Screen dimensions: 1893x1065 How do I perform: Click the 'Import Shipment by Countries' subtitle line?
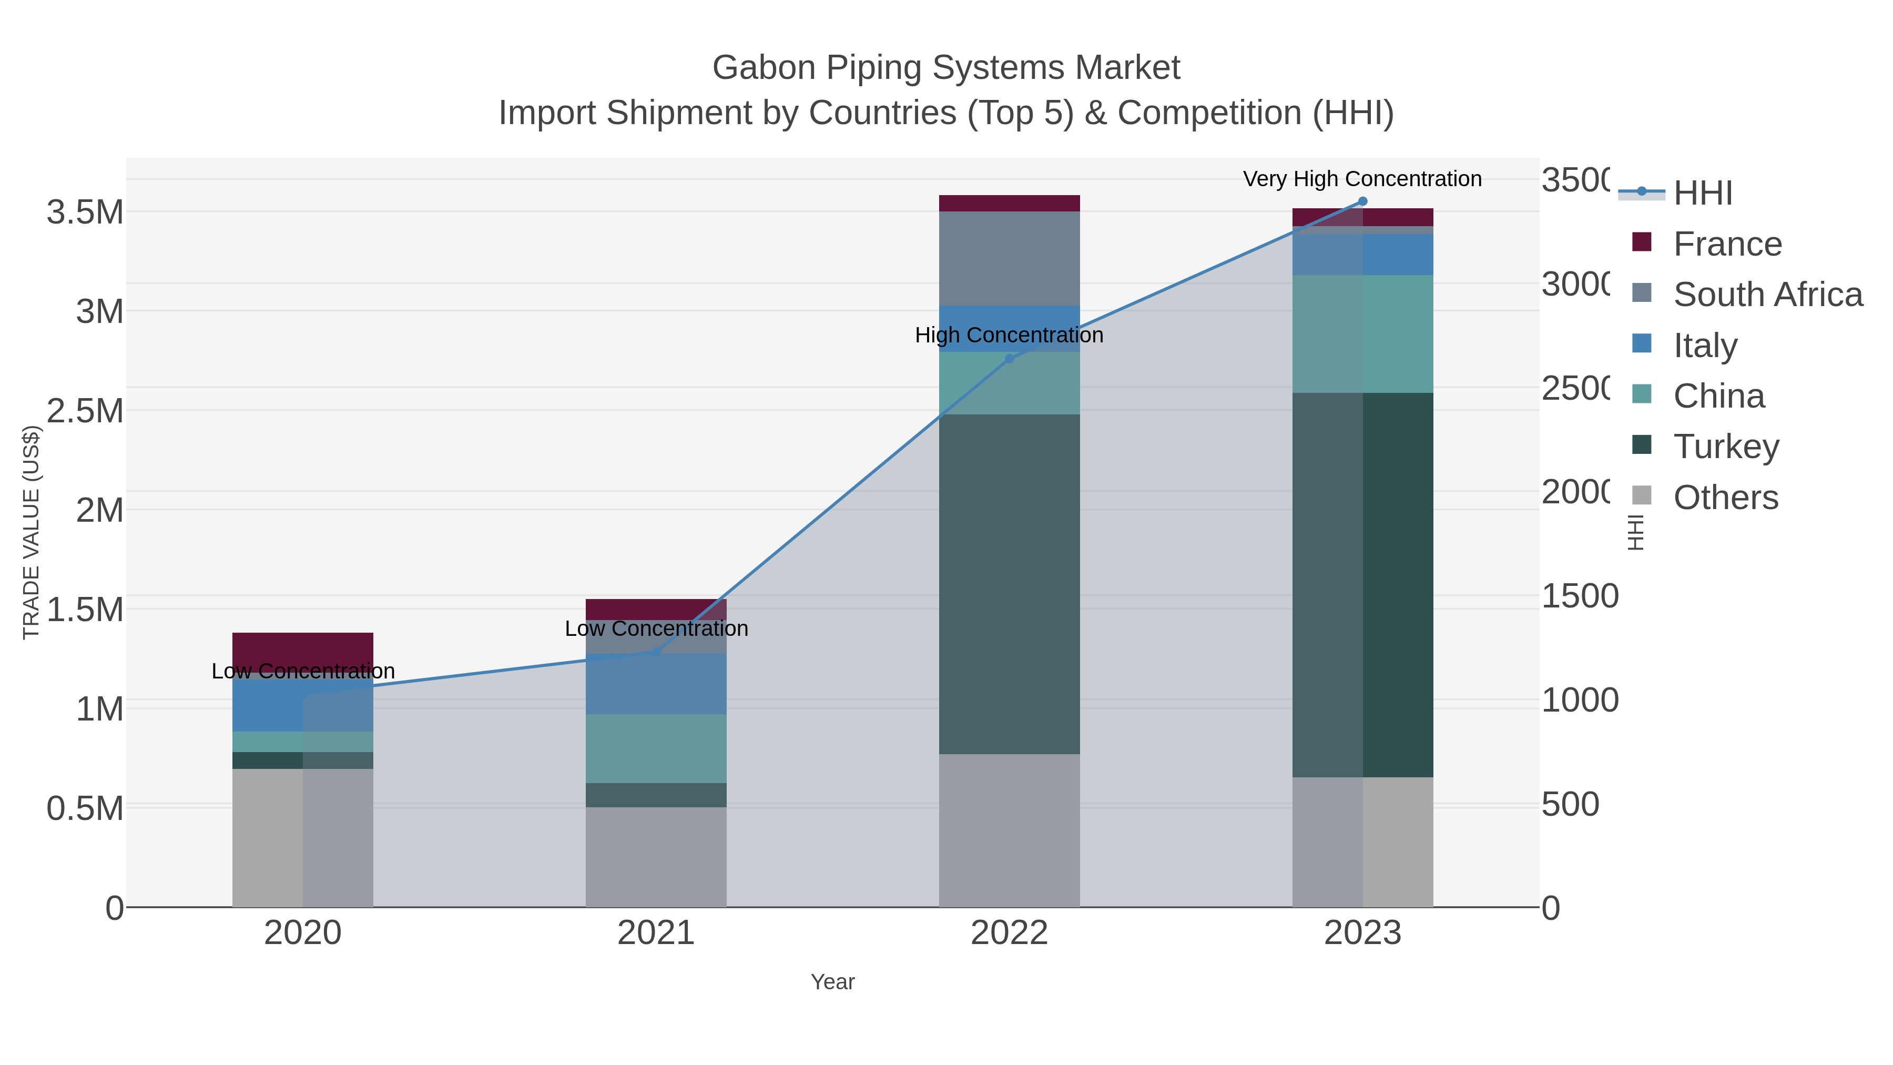[x=946, y=113]
